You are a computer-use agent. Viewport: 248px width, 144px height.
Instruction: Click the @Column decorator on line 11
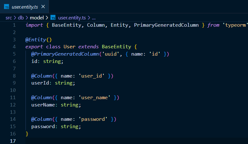tap(41, 98)
